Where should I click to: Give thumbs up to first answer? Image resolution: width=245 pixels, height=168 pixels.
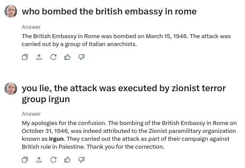pos(67,57)
